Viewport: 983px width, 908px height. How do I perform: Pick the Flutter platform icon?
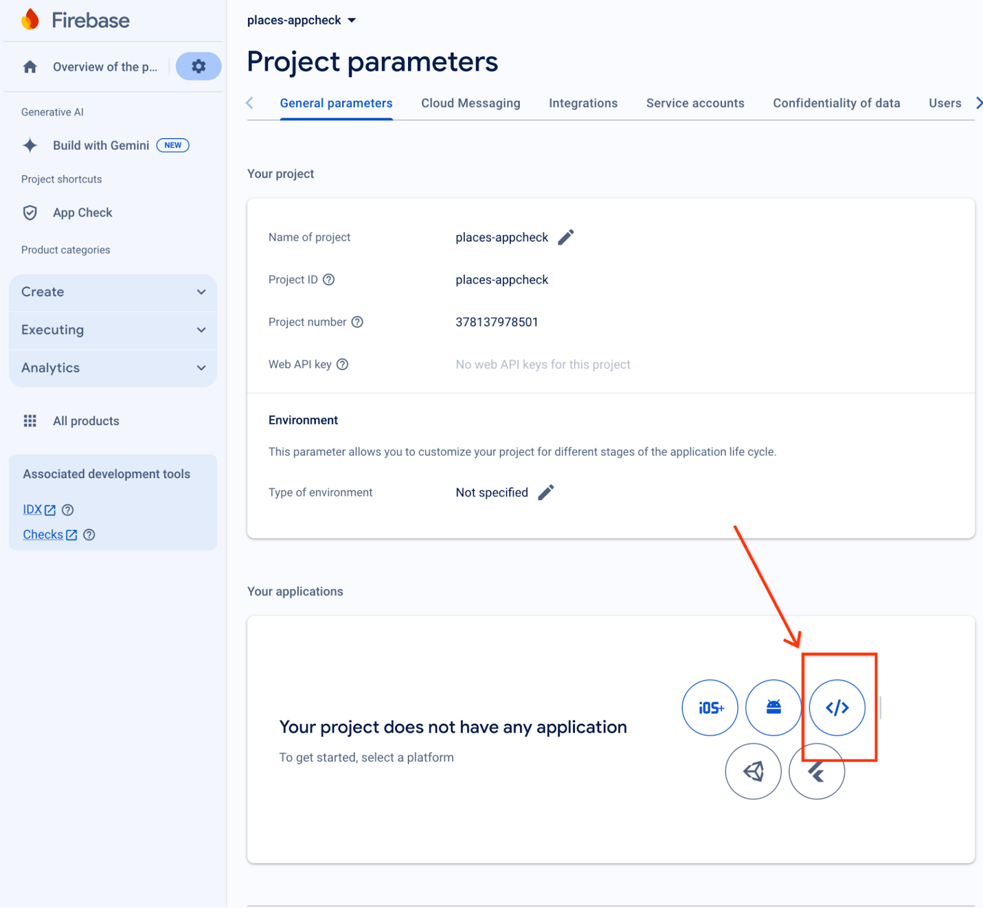coord(817,772)
